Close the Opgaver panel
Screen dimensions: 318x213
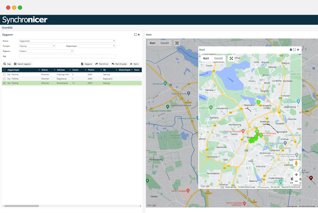(139, 35)
